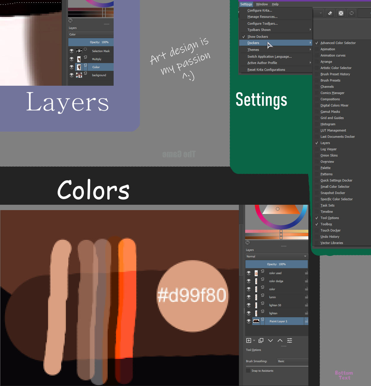
Task: Open the arrow next to Add Layer
Action: pos(254,340)
